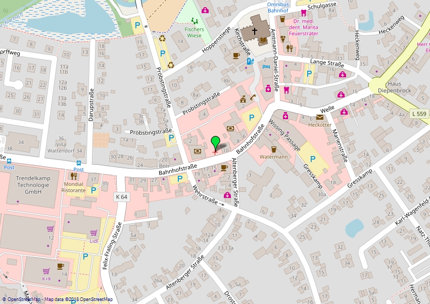The height and width of the screenshot is (304, 430).
Task: Click the bank icon left of the marker
Action: pyautogui.click(x=198, y=151)
